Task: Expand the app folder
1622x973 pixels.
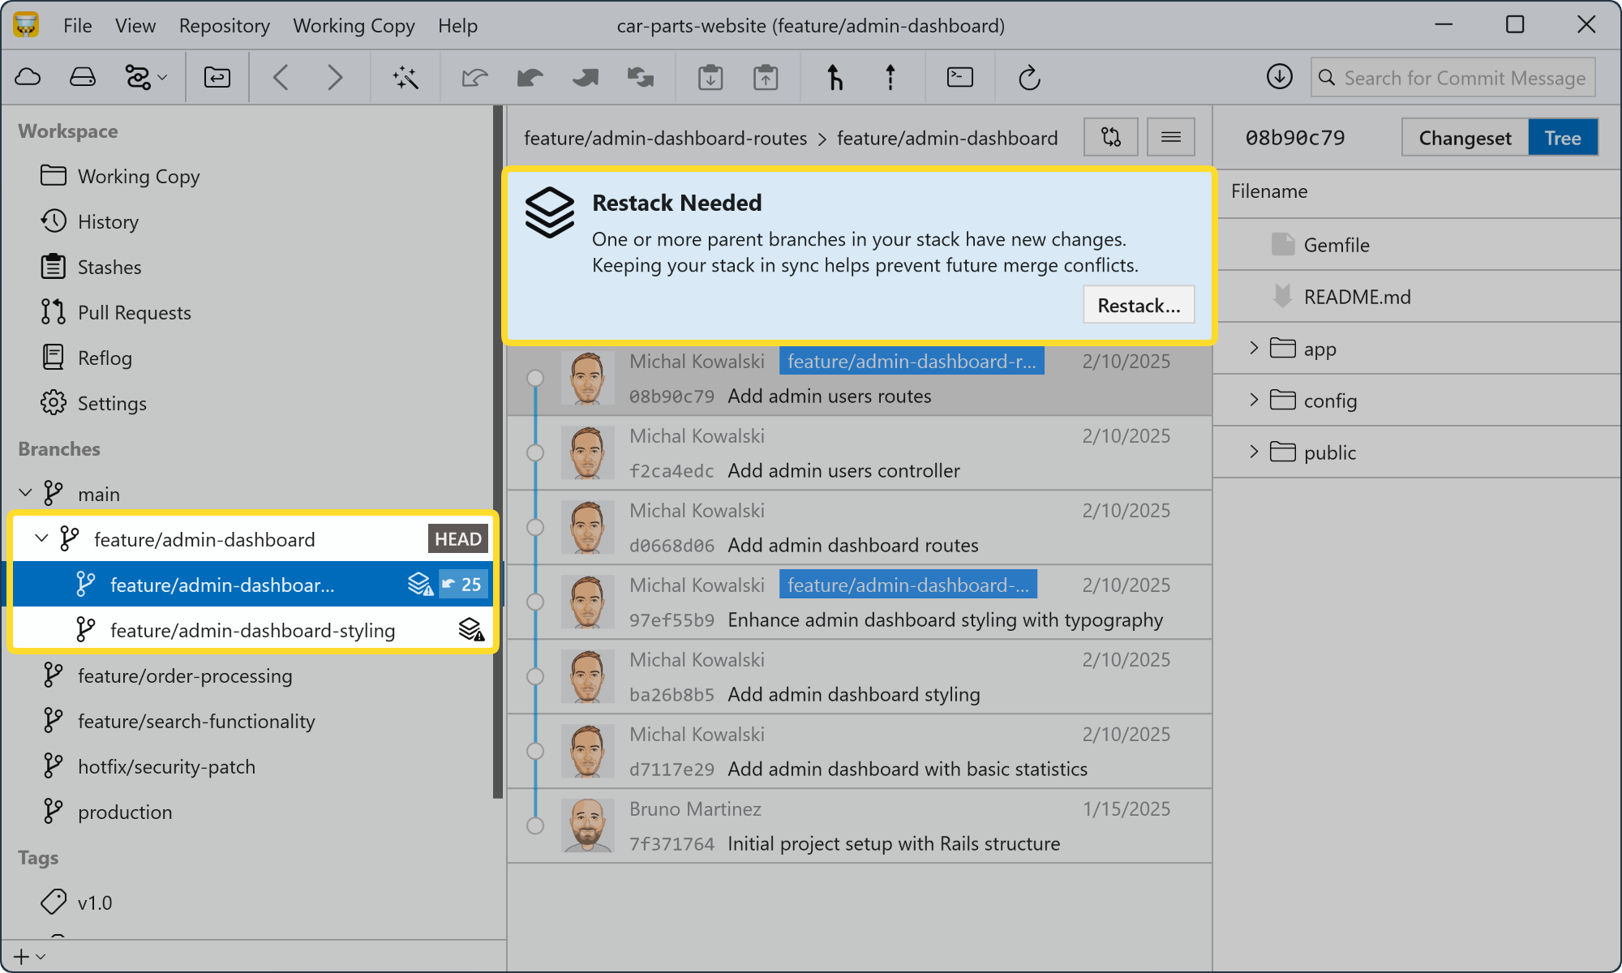Action: (1254, 348)
